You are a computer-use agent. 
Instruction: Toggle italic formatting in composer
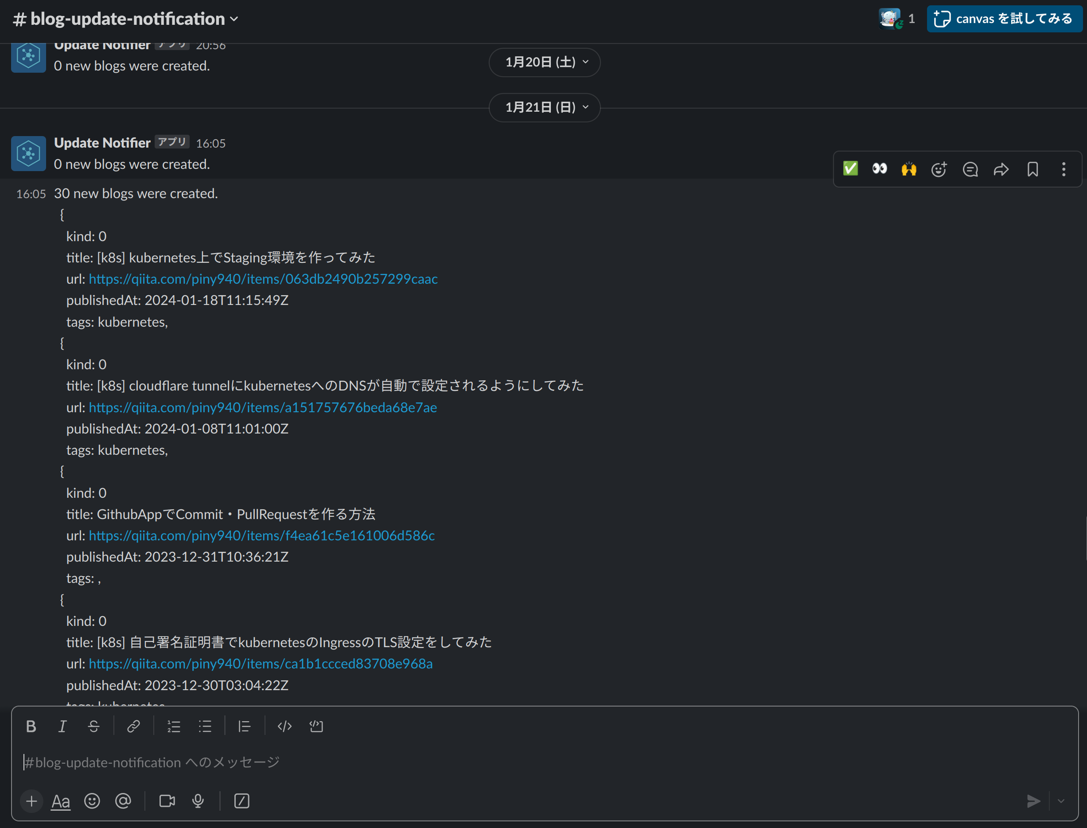pos(62,726)
